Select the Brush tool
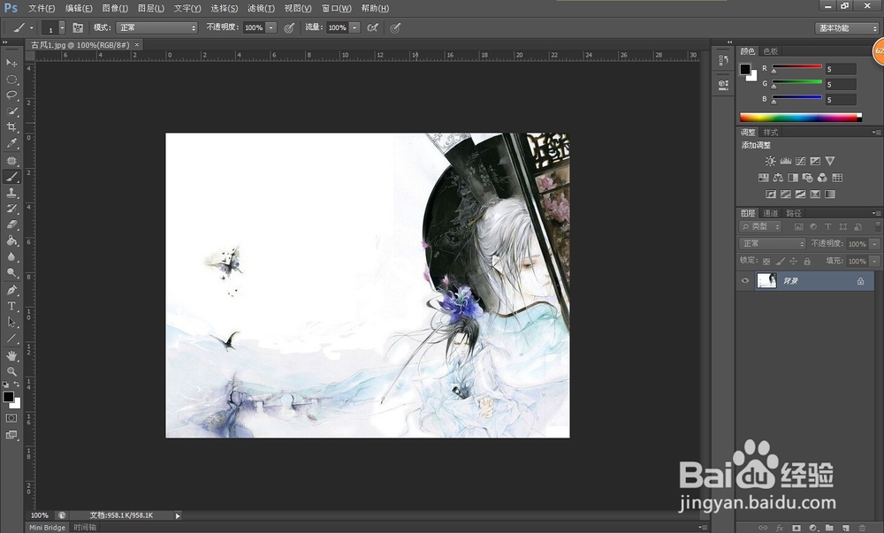The image size is (884, 533). click(x=12, y=177)
